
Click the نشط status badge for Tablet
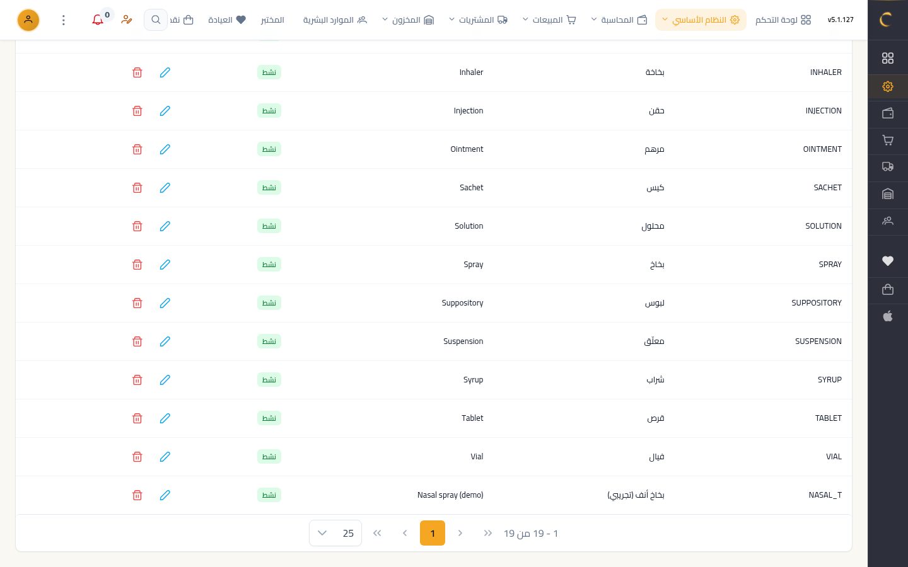click(269, 418)
